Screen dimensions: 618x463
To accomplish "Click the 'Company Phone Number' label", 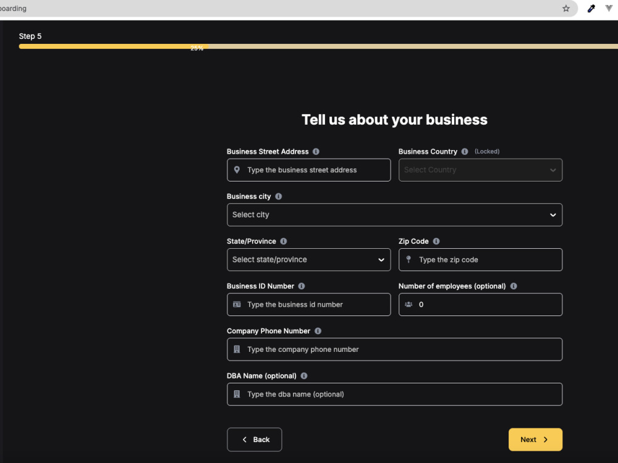I will coord(268,331).
